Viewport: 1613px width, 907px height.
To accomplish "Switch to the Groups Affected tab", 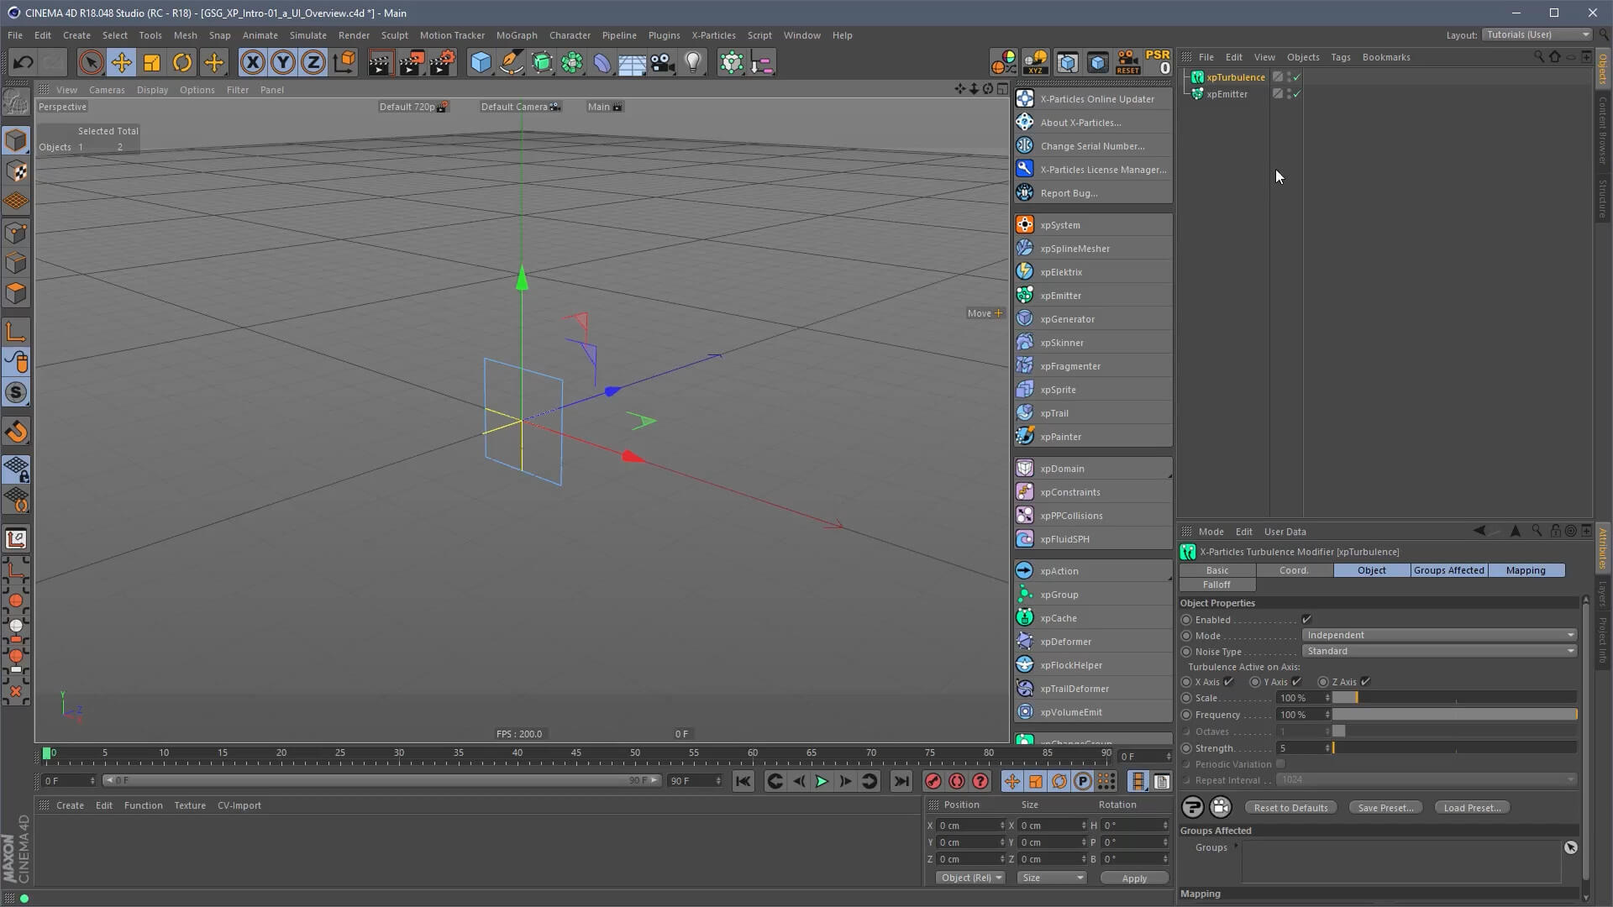I will (x=1448, y=570).
